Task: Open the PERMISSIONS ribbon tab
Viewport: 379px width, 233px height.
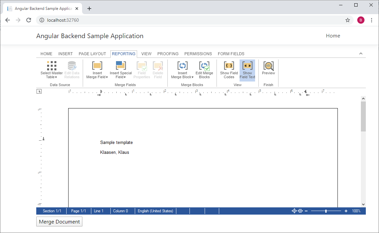Action: point(198,54)
